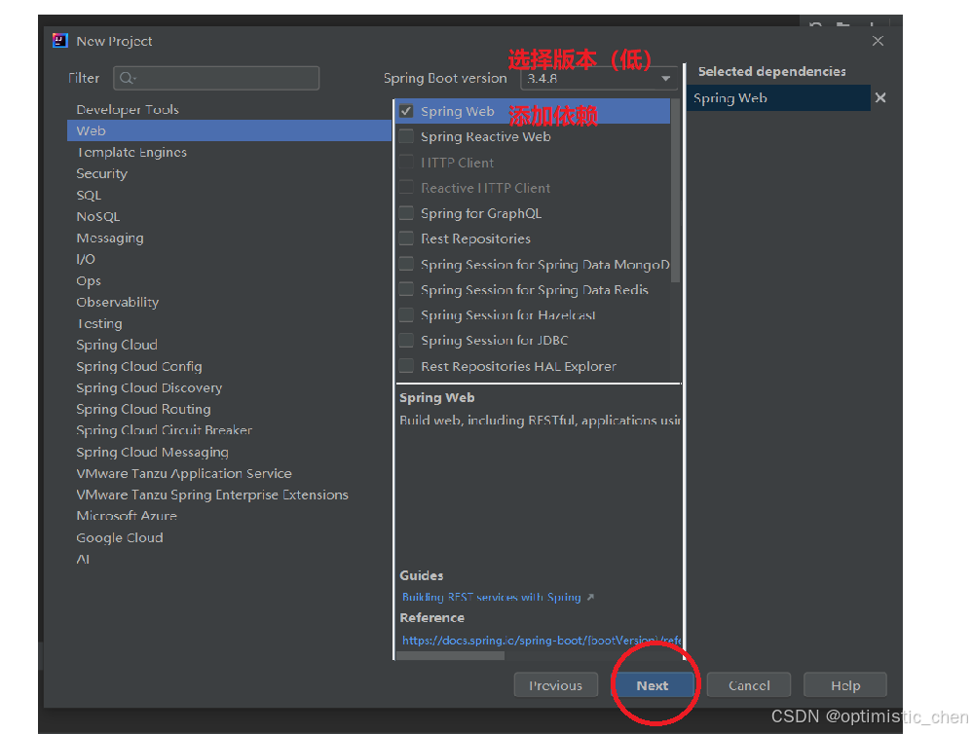This screenshot has width=972, height=734.
Task: Tick the disabled HTTP Client checkbox
Action: [406, 163]
